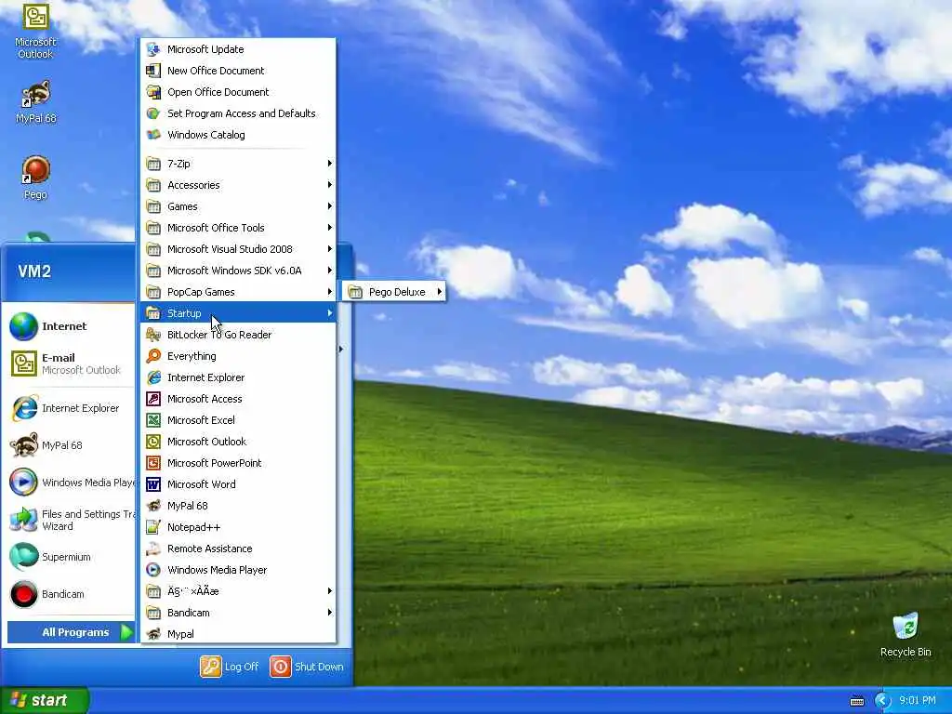This screenshot has width=952, height=714.
Task: Expand the Bandicam program folder
Action: pyautogui.click(x=238, y=613)
